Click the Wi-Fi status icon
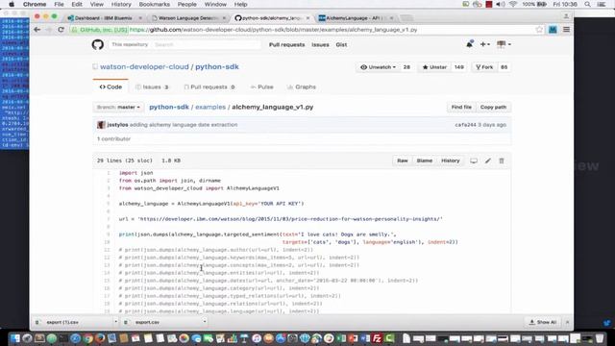 coord(513,4)
